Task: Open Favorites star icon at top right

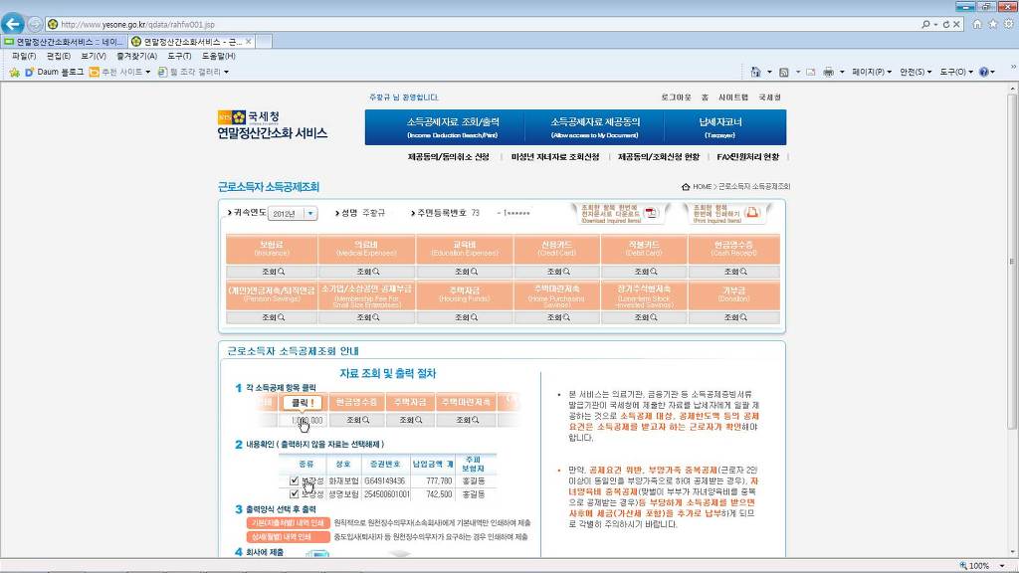Action: coord(993,24)
